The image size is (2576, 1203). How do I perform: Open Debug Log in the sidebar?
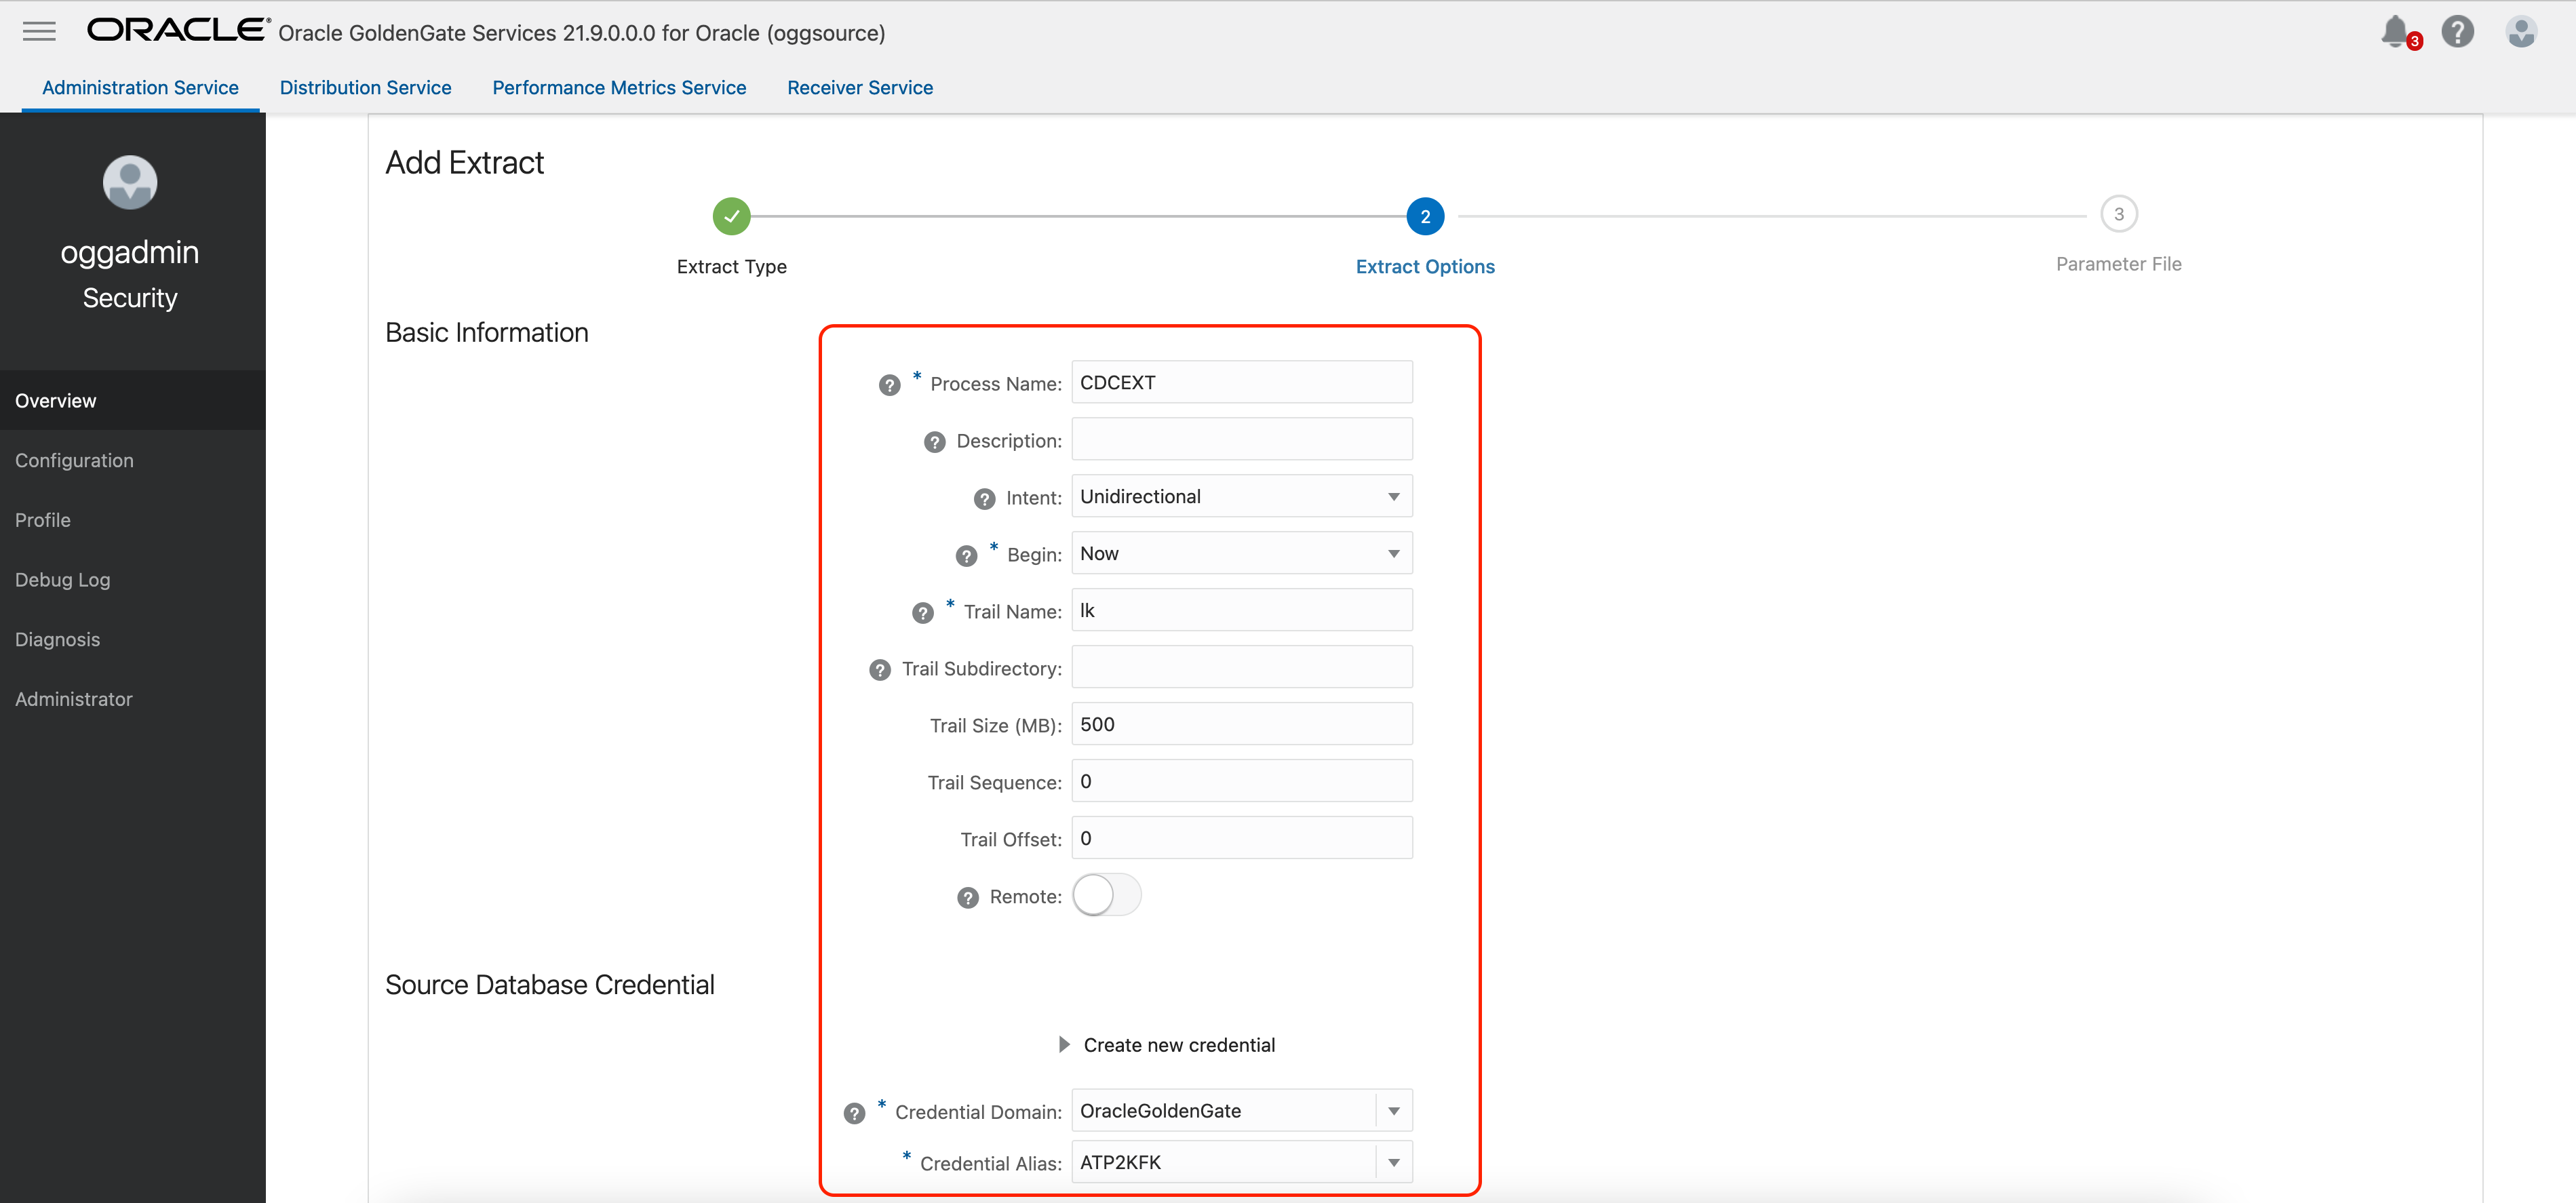pyautogui.click(x=62, y=580)
